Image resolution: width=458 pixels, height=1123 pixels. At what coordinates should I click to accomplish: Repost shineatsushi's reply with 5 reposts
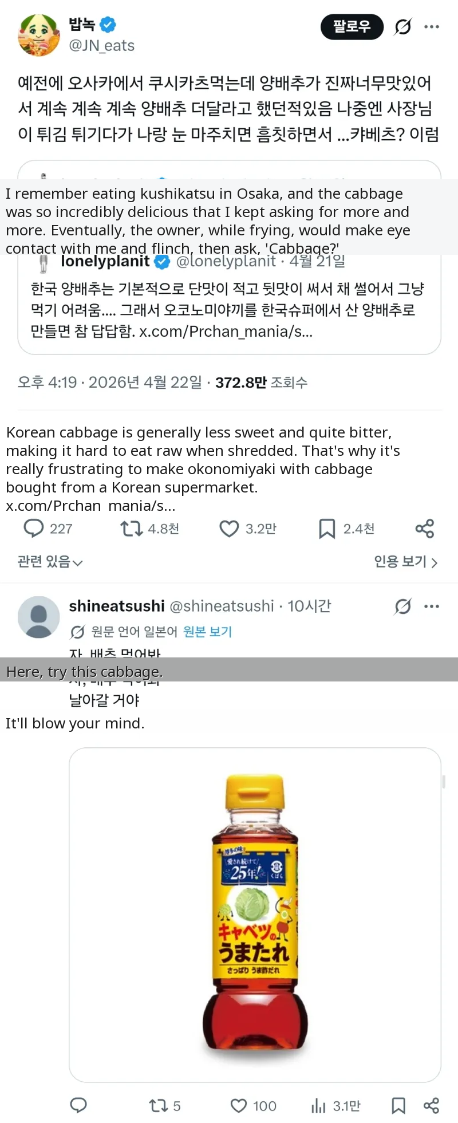point(157,1105)
